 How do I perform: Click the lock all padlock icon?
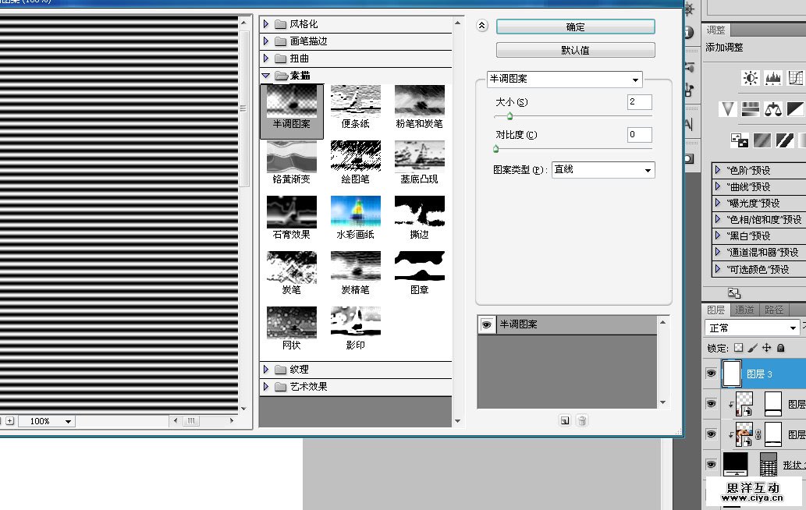point(780,348)
